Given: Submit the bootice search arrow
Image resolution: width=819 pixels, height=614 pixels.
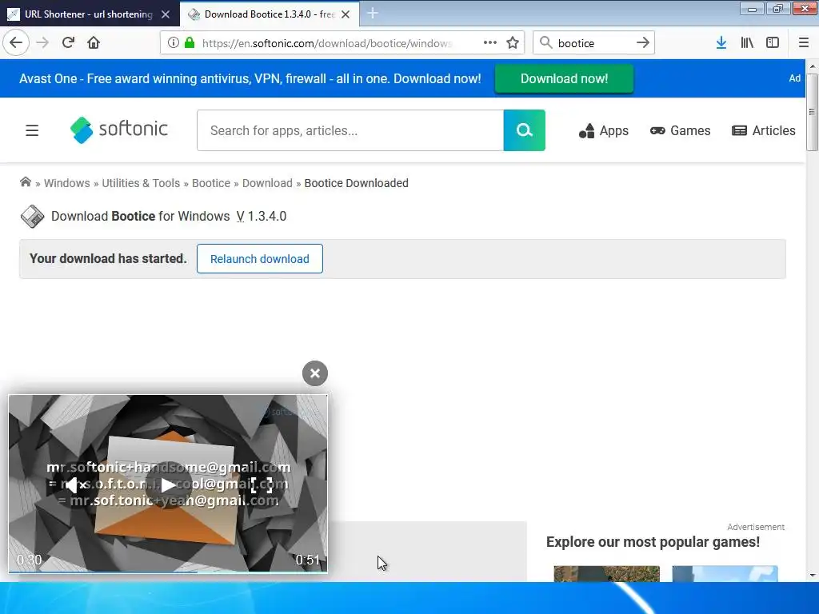Looking at the screenshot, I should tap(643, 43).
